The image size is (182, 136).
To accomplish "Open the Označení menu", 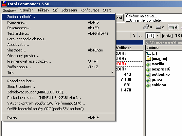I will [27, 10].
